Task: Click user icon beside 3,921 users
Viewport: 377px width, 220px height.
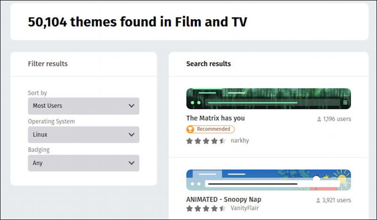Action: pos(318,200)
